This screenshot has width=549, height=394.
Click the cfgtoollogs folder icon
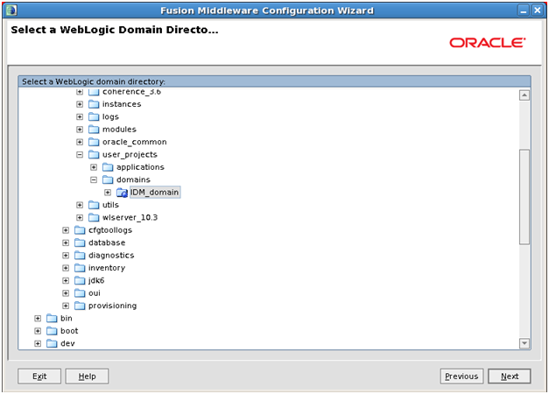(x=80, y=230)
